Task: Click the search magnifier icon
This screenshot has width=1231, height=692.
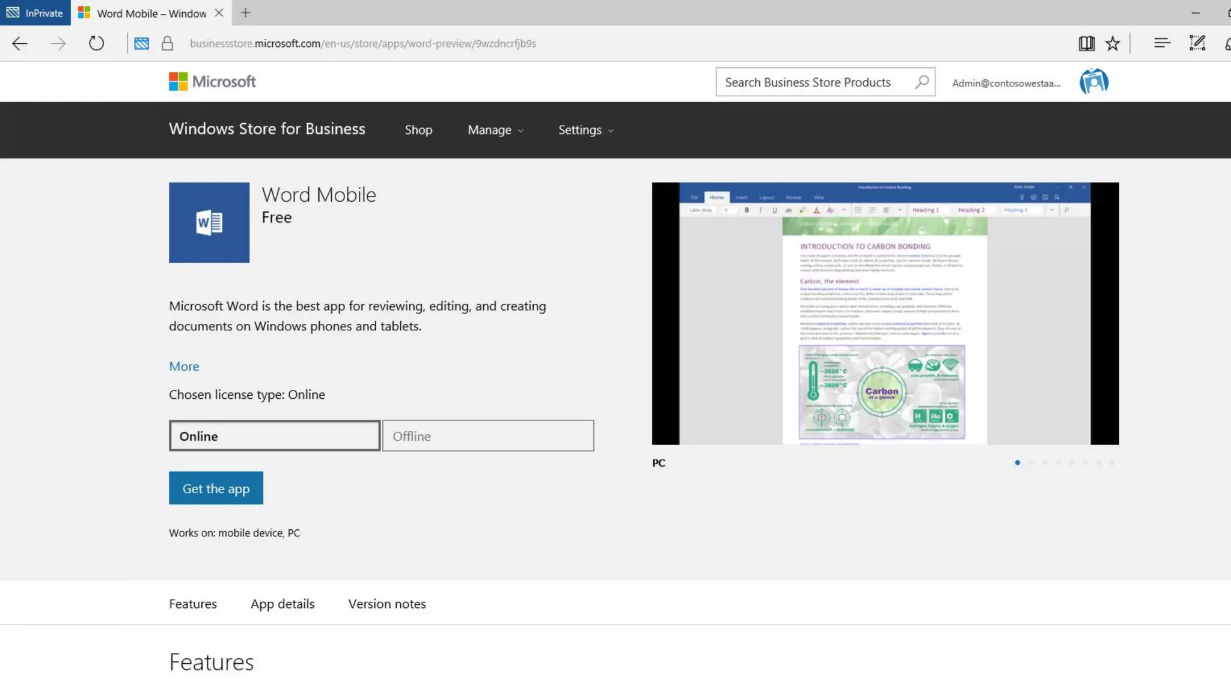Action: coord(921,82)
